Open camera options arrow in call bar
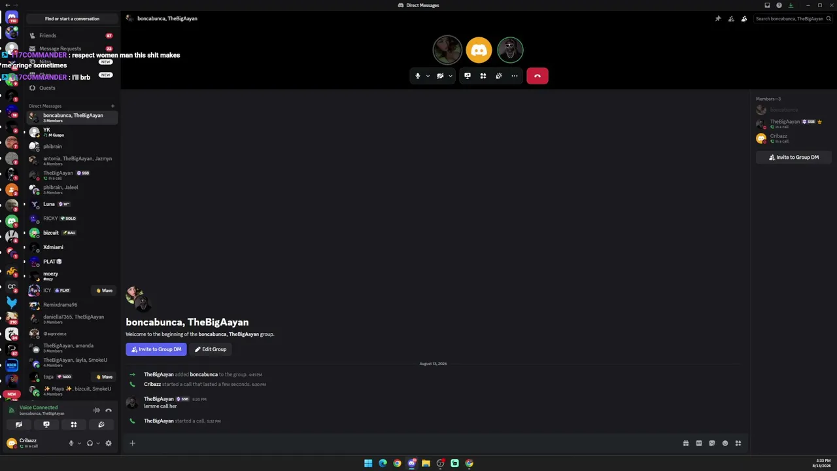 click(450, 76)
